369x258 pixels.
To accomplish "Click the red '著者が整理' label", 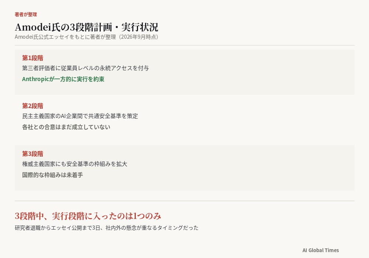I will (26, 14).
